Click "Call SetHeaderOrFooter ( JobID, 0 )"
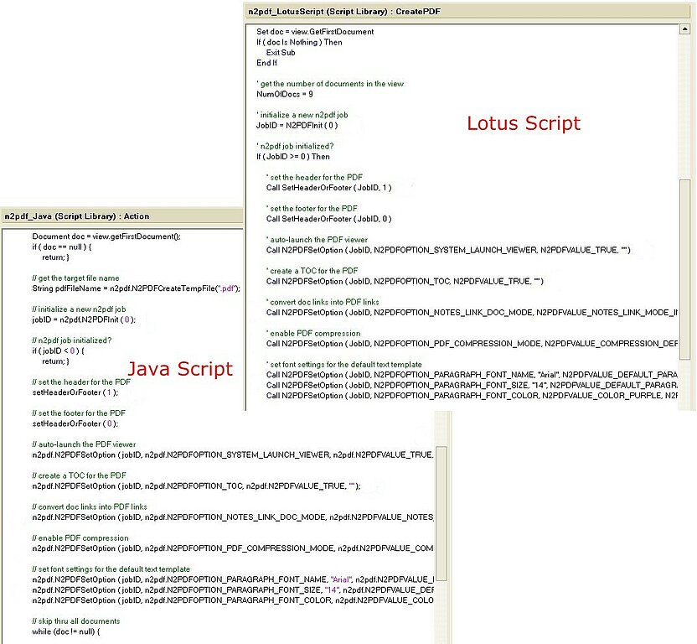The width and height of the screenshot is (697, 644). click(329, 219)
